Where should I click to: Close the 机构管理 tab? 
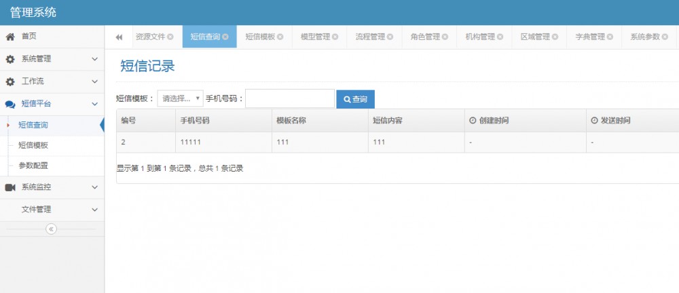point(500,37)
